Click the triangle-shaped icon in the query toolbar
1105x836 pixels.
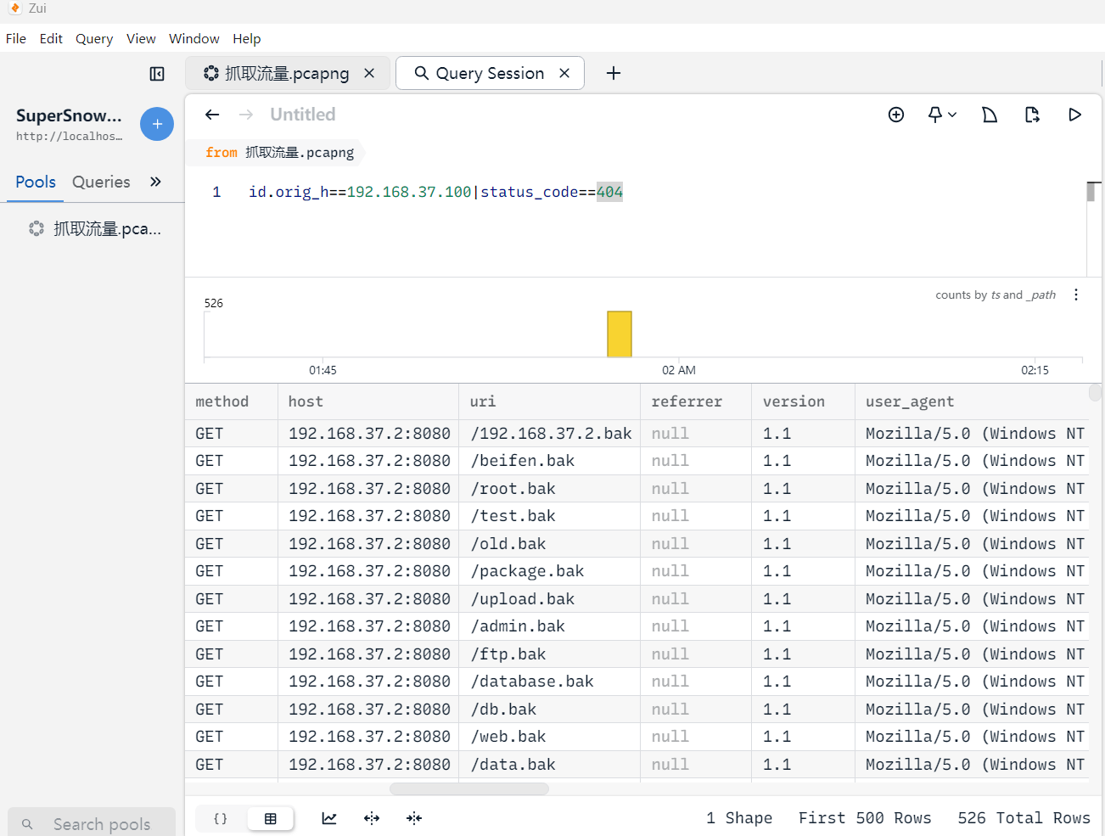pos(990,115)
